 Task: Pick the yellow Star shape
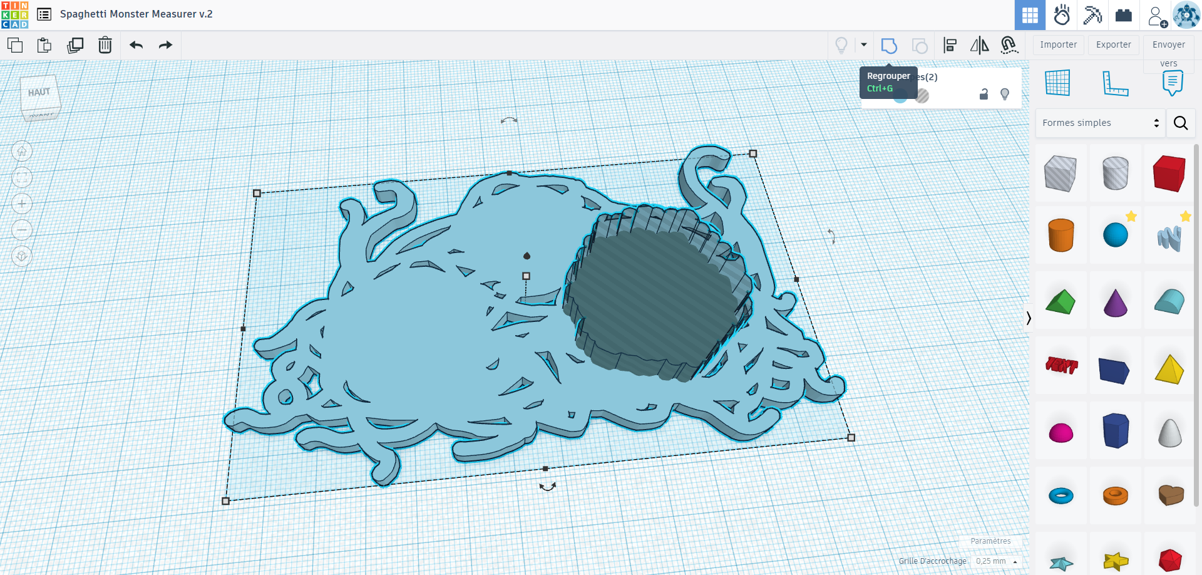tap(1115, 561)
